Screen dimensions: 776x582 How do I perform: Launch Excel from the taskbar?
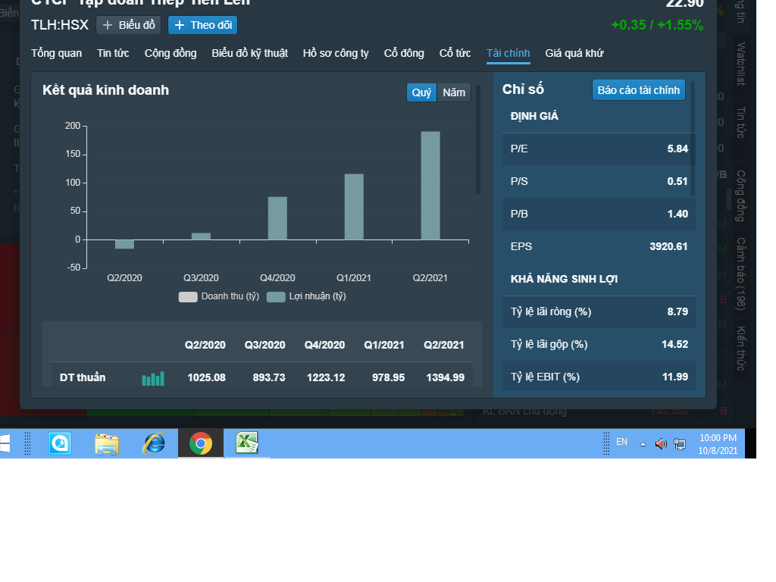[247, 443]
